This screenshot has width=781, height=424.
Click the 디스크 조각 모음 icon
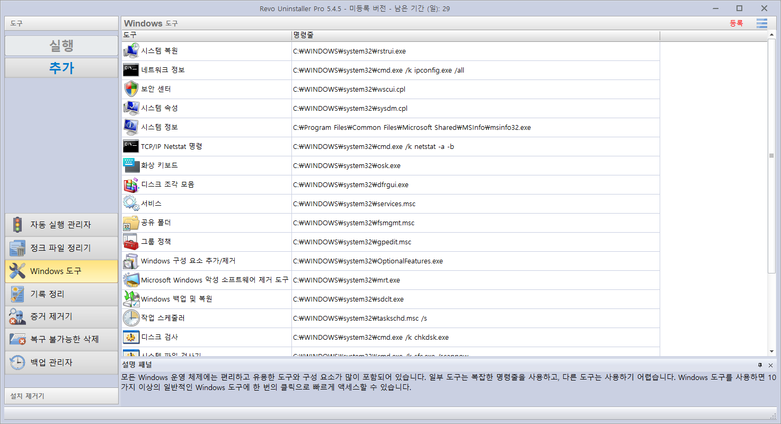[x=131, y=184]
